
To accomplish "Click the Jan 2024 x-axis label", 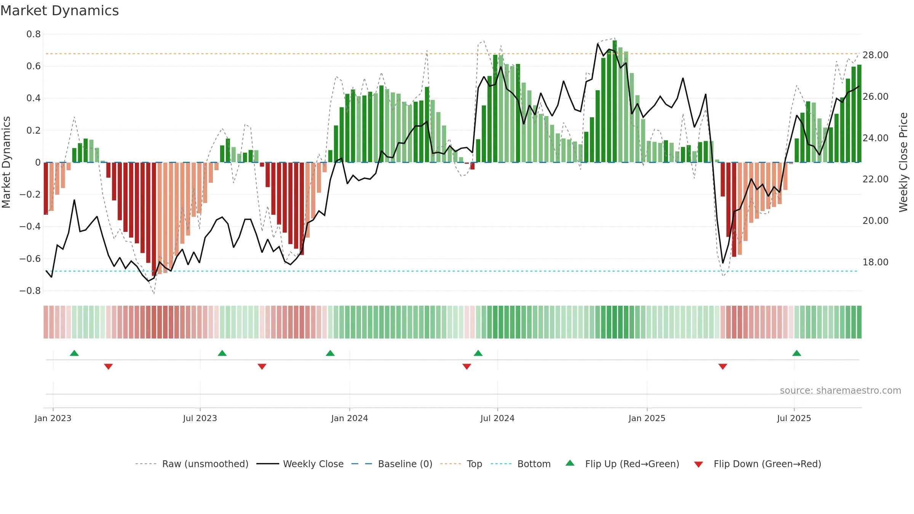I will (350, 418).
